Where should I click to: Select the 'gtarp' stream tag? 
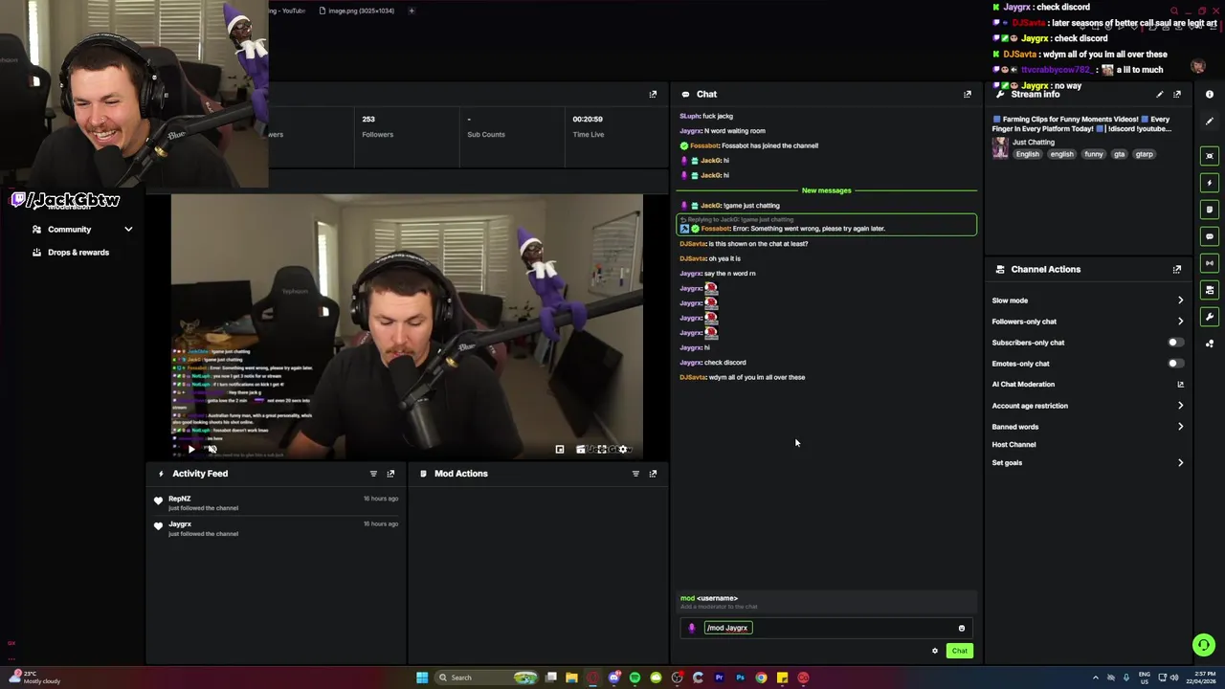point(1144,154)
